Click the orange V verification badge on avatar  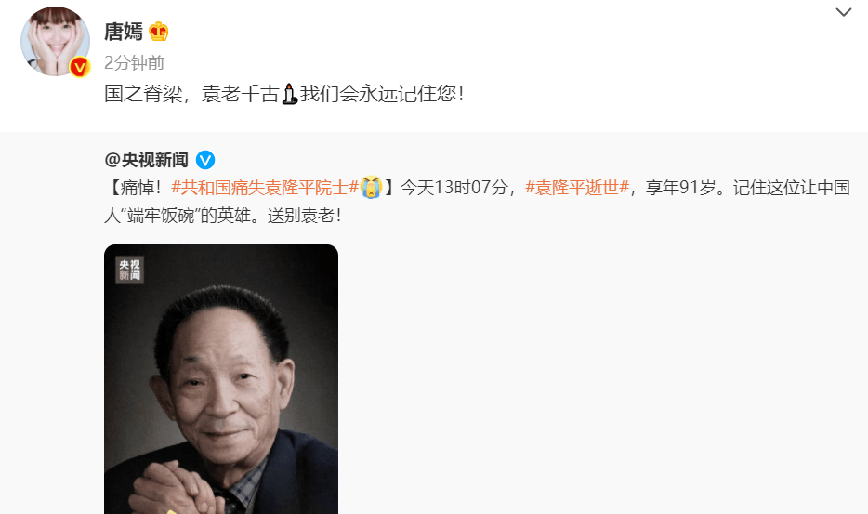[x=80, y=67]
